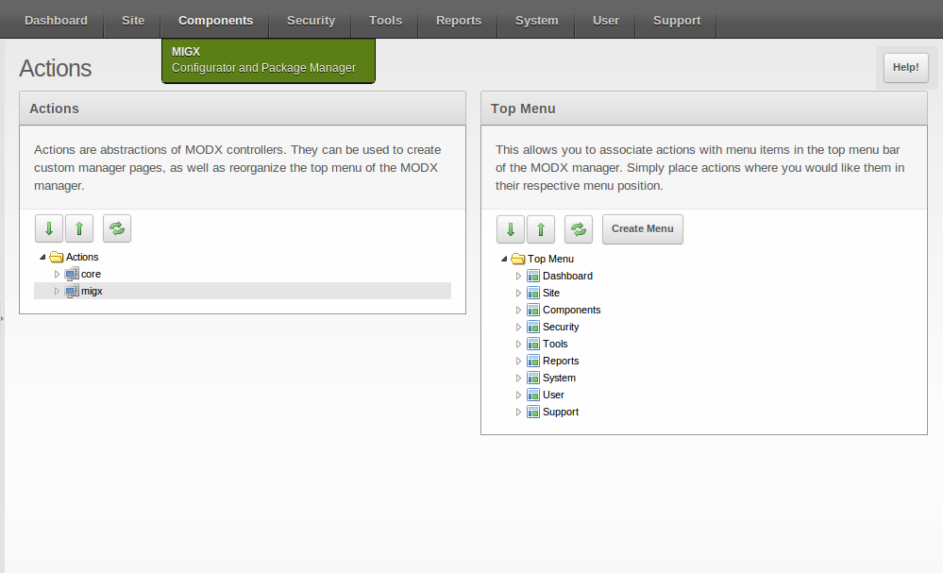Select 'System' label in Top Menu tree
The image size is (943, 573).
coord(559,378)
